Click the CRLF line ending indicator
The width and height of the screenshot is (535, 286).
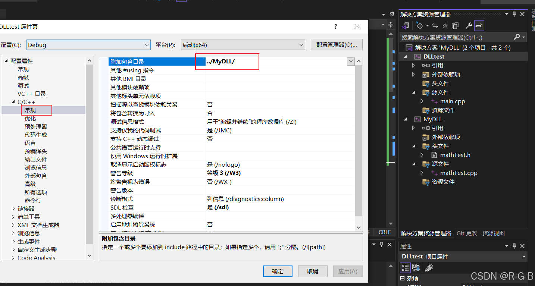point(384,232)
